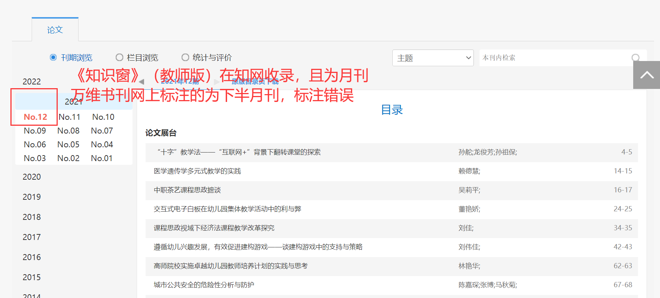Open issue No.06 in the list
The height and width of the screenshot is (298, 660).
click(x=35, y=144)
